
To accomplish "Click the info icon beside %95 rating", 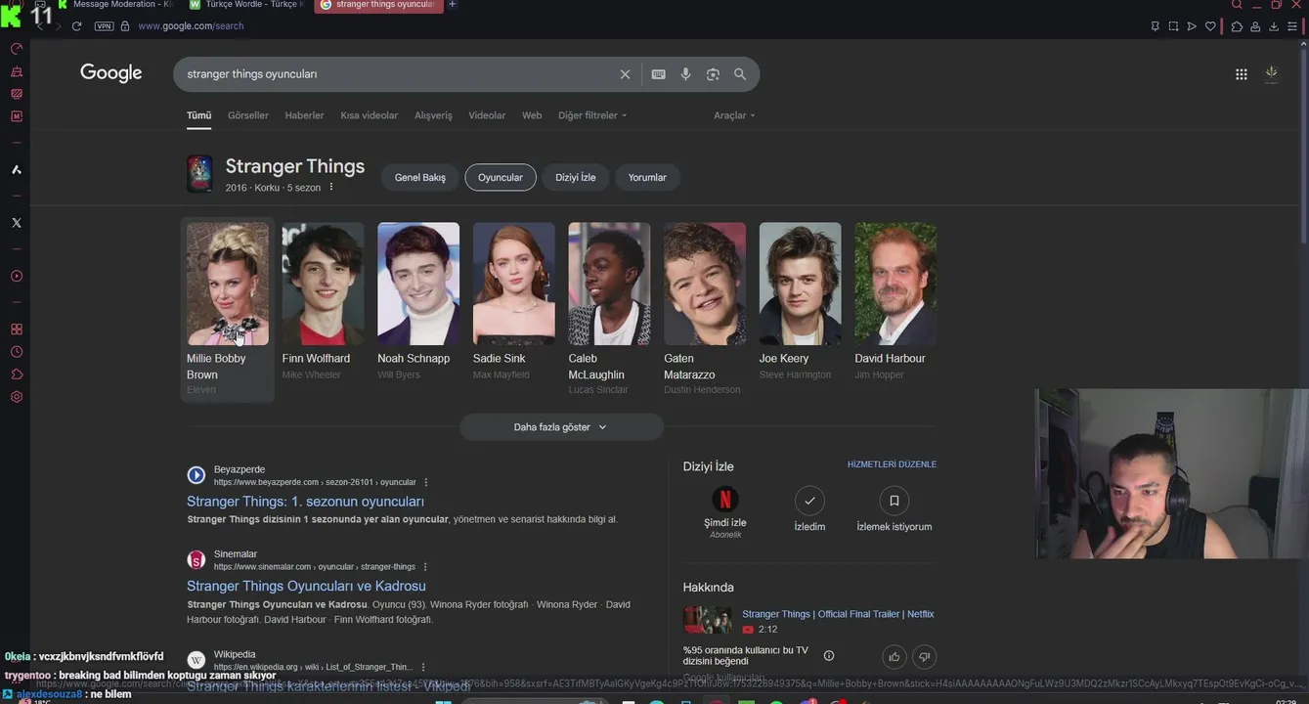I will [x=829, y=656].
